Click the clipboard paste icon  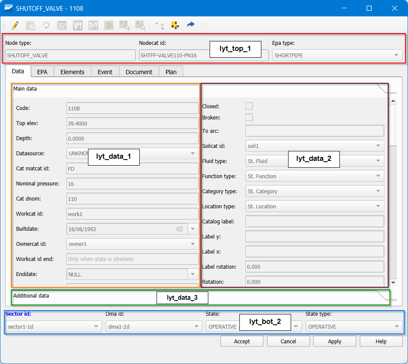click(31, 25)
